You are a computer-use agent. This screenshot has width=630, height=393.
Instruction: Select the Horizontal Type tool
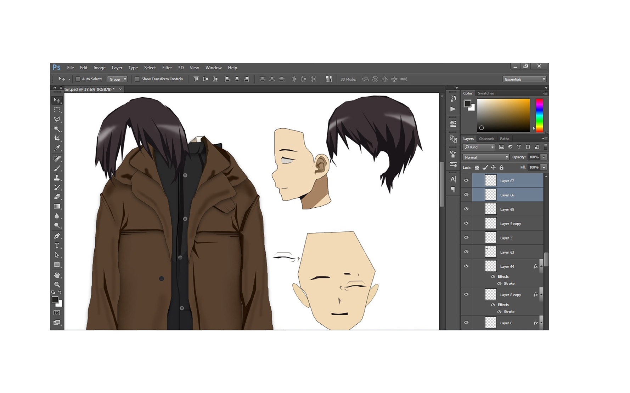coord(57,245)
